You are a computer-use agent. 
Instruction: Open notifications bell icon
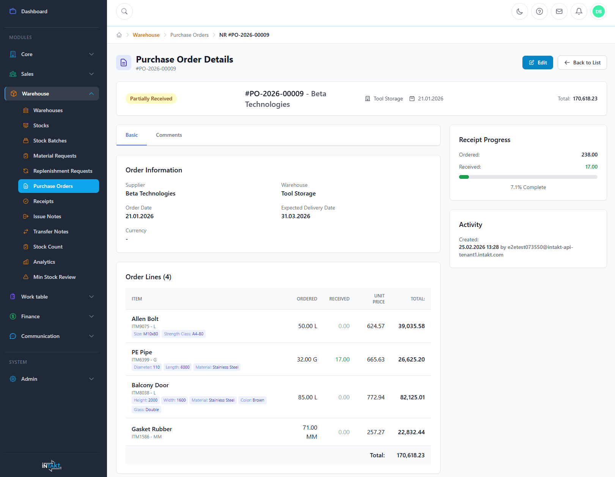[x=579, y=11]
